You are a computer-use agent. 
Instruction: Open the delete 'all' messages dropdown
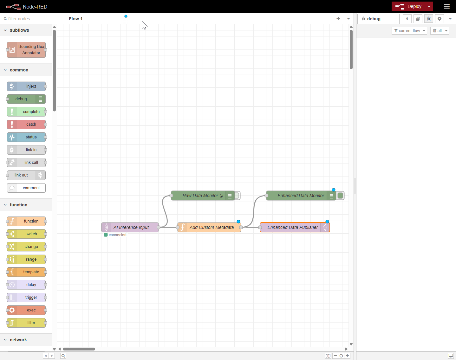tap(440, 30)
